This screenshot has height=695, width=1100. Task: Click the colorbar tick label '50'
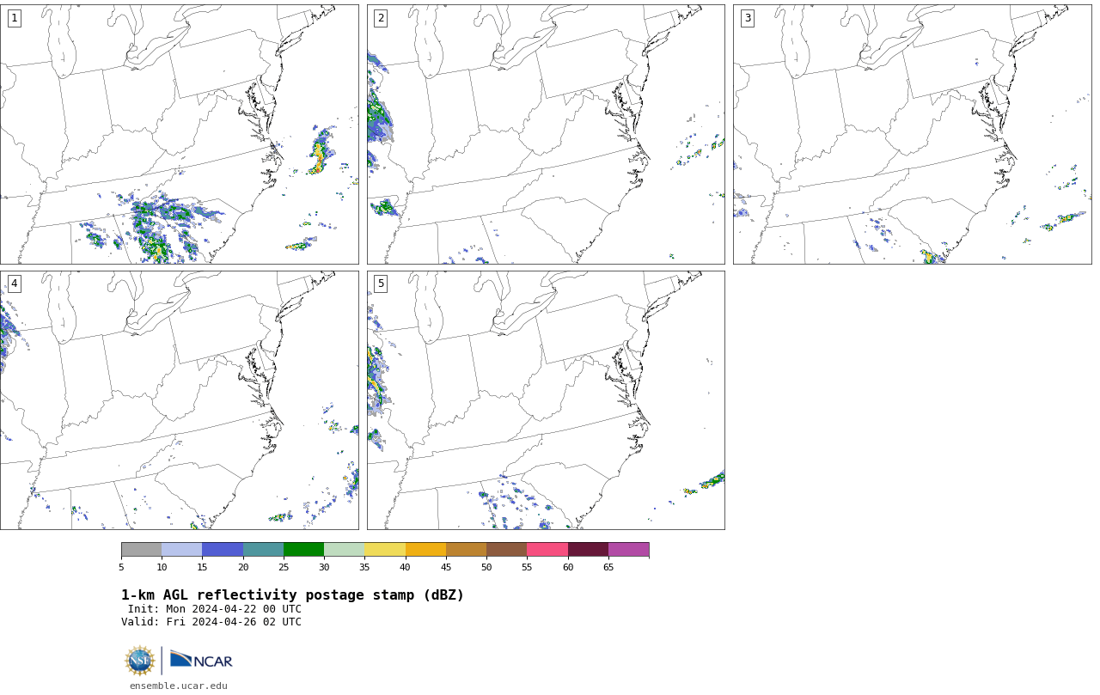[x=486, y=567]
